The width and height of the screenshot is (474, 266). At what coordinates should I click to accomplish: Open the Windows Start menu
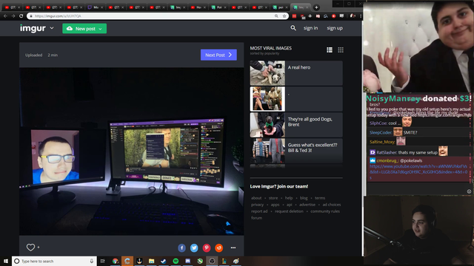coord(6,261)
